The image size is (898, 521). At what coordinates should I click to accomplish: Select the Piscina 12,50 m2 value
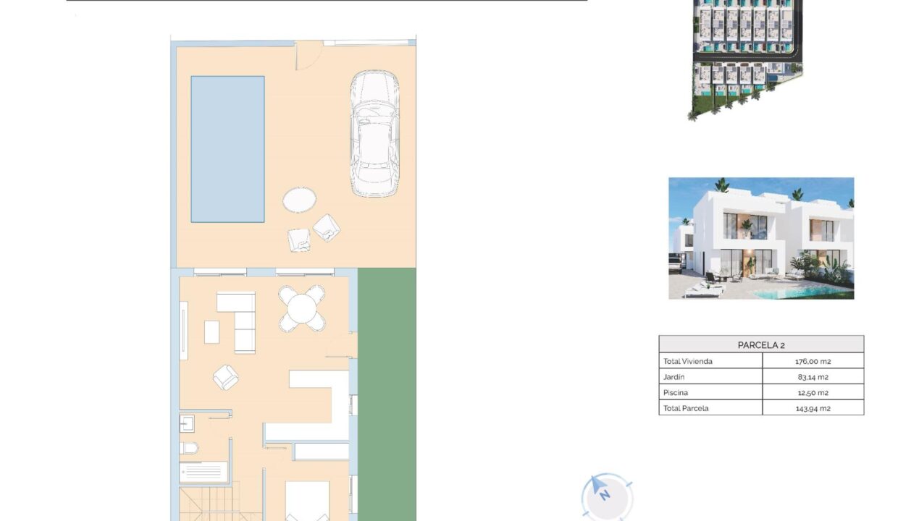813,393
